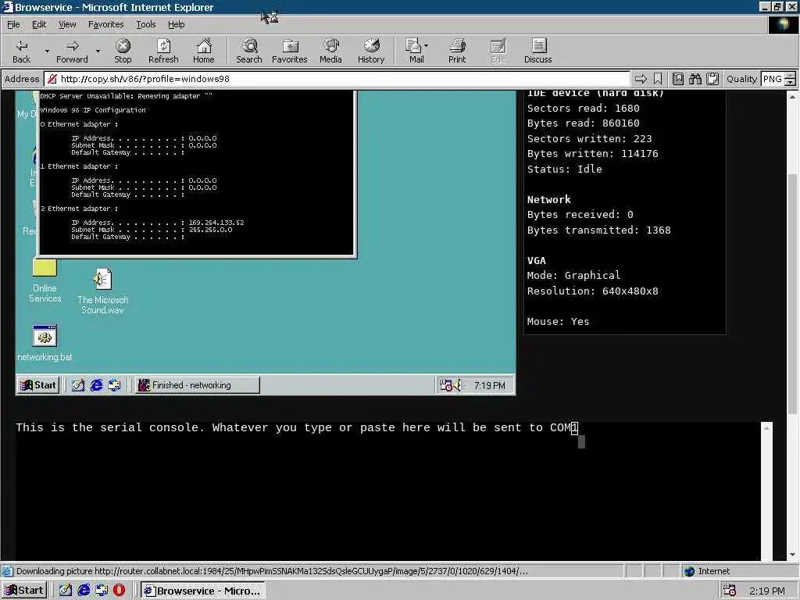This screenshot has width=800, height=600.
Task: Click the Quality spinner up arrow
Action: click(791, 75)
